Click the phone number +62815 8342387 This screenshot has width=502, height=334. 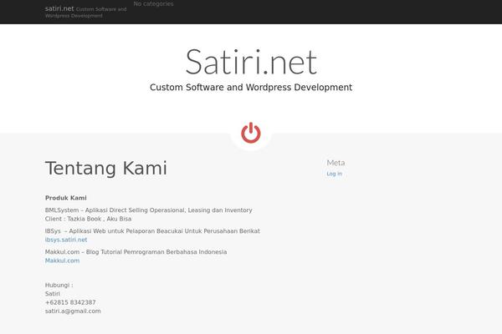pyautogui.click(x=70, y=302)
